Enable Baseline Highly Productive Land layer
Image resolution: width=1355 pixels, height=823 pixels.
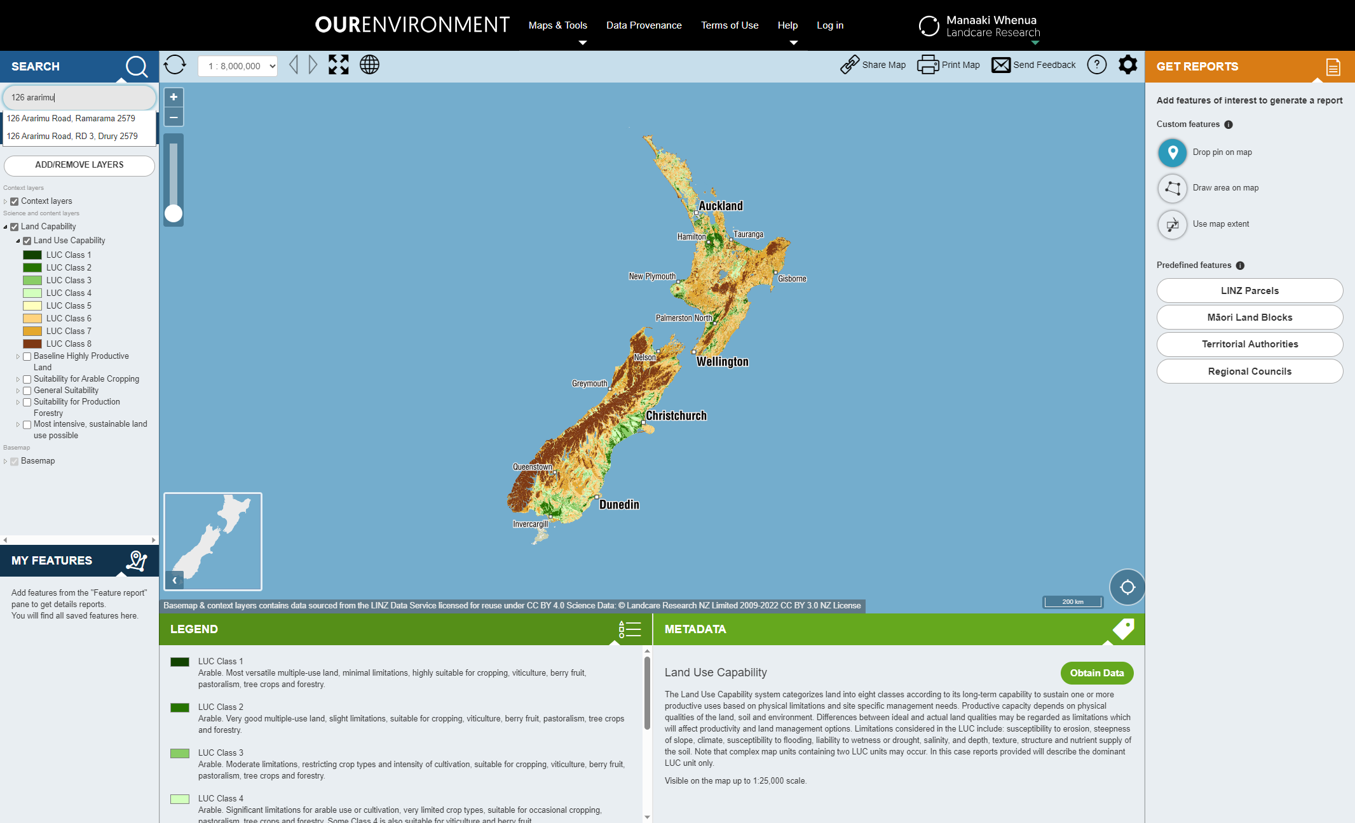(27, 356)
